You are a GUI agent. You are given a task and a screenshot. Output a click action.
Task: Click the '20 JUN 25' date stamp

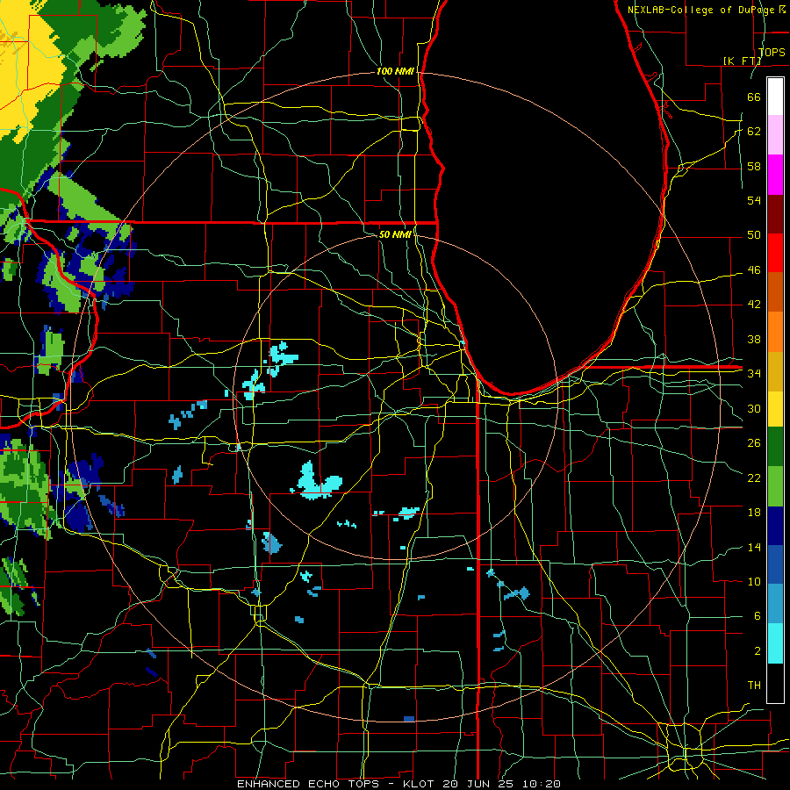(x=480, y=784)
